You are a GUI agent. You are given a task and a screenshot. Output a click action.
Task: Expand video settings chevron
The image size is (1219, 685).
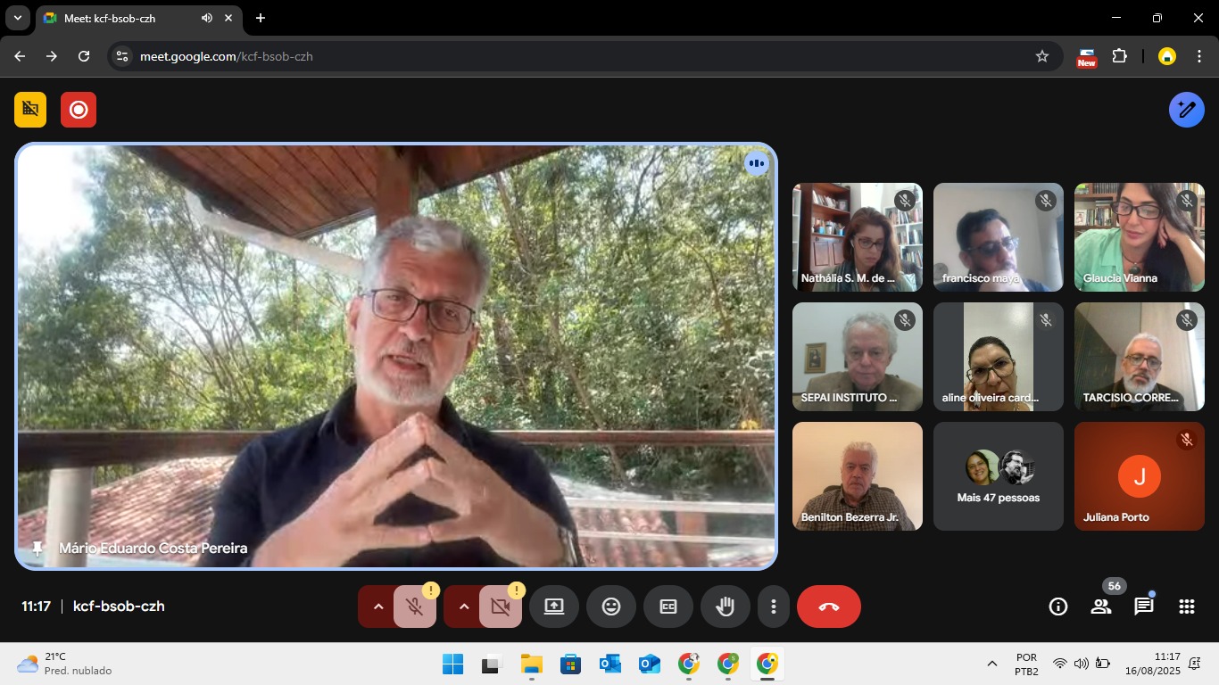[x=463, y=607]
